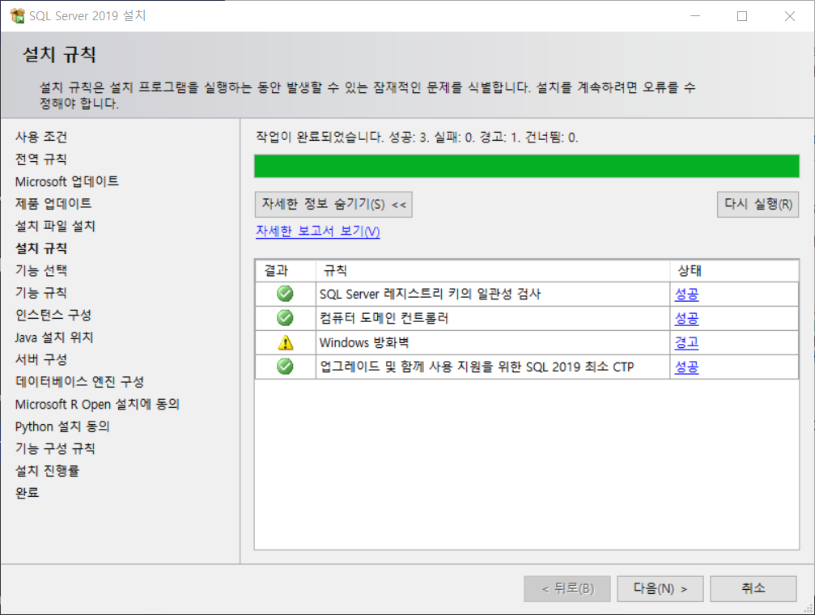Select the bold 설치 규칙 step in sidebar
This screenshot has width=815, height=615.
point(41,248)
